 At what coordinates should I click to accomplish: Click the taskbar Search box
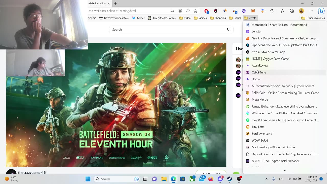[117, 179]
